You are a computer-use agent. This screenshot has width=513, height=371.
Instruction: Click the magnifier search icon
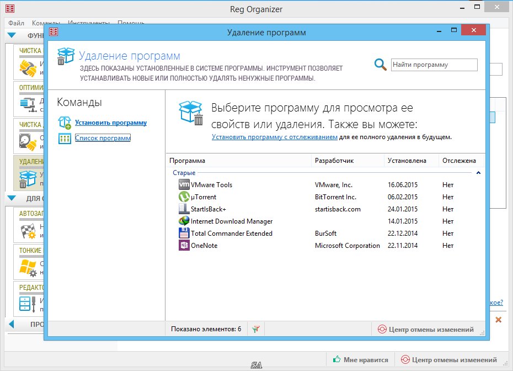pos(380,65)
